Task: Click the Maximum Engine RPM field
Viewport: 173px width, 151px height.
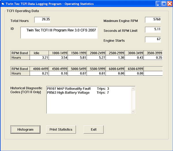Action: tap(153, 20)
